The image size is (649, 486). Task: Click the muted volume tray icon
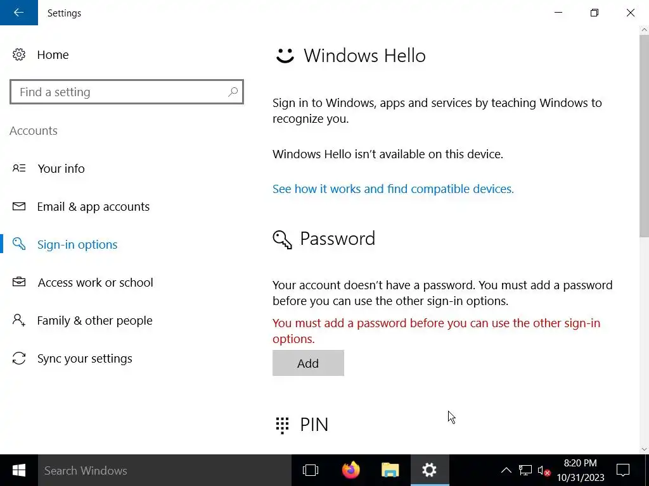tap(544, 470)
